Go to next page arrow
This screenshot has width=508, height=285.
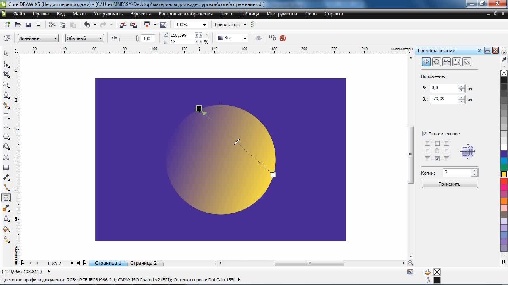[72, 263]
